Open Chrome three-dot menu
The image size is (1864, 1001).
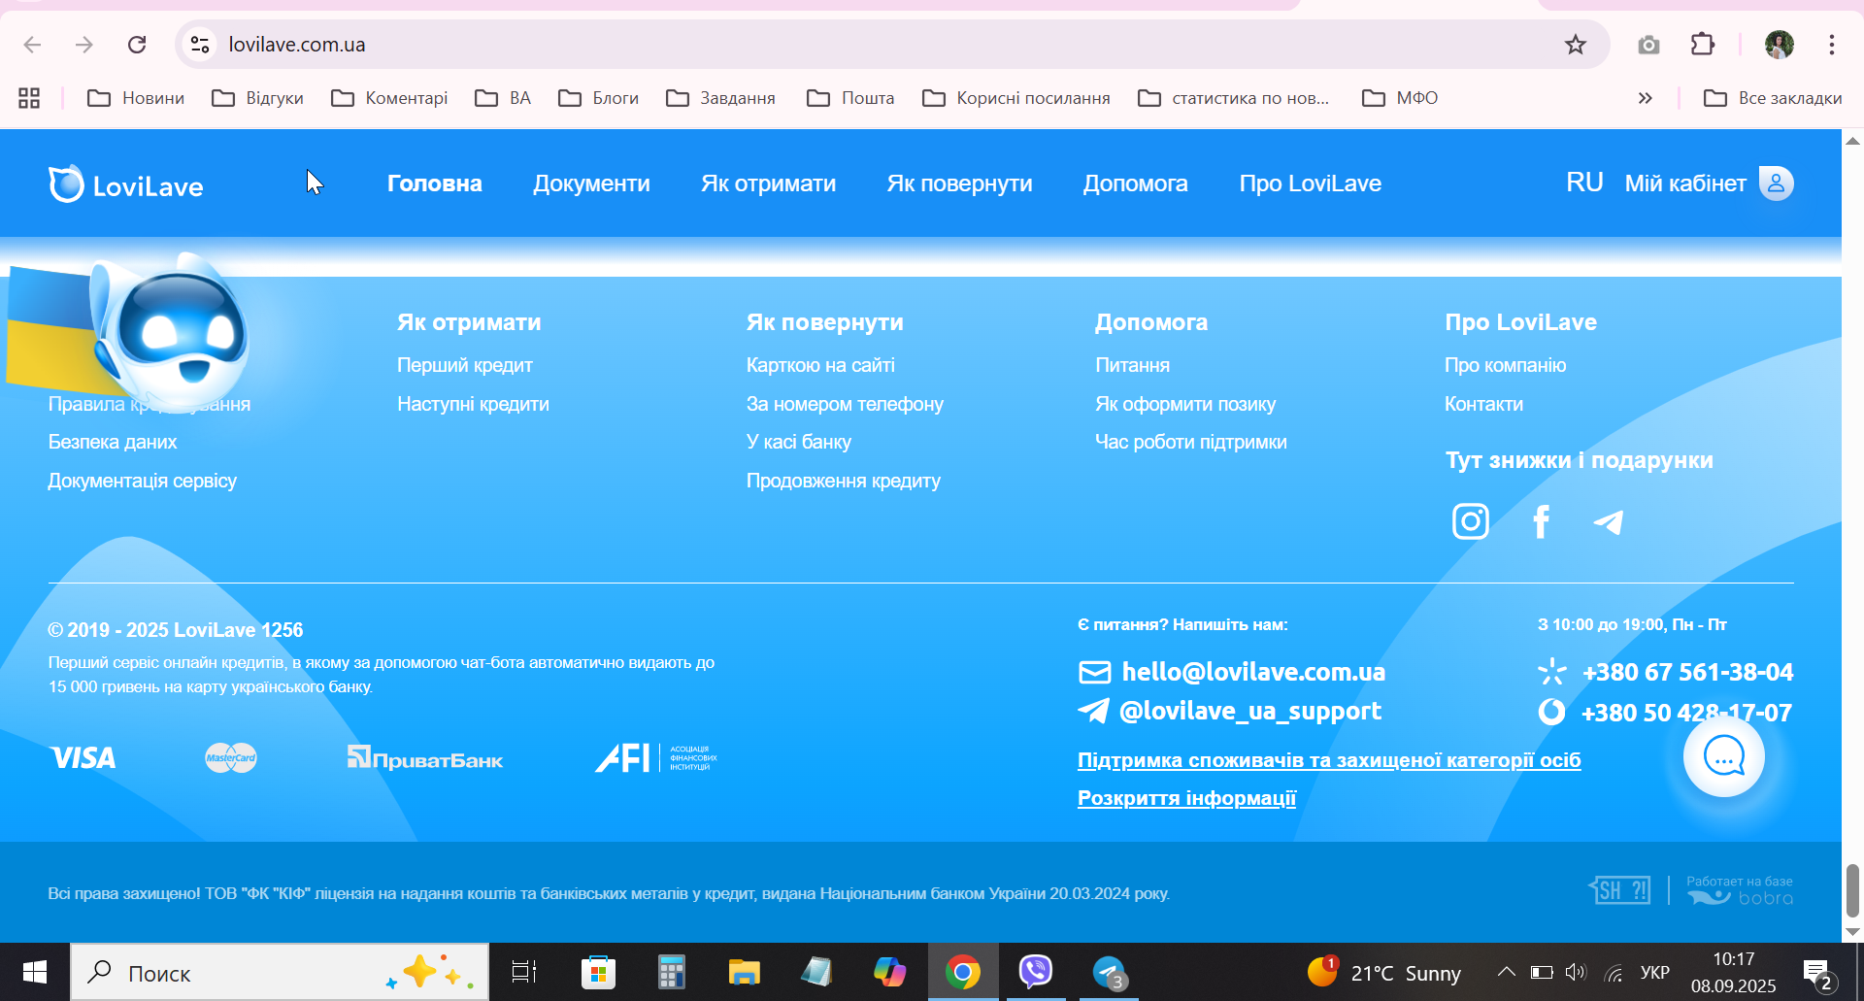tap(1831, 45)
